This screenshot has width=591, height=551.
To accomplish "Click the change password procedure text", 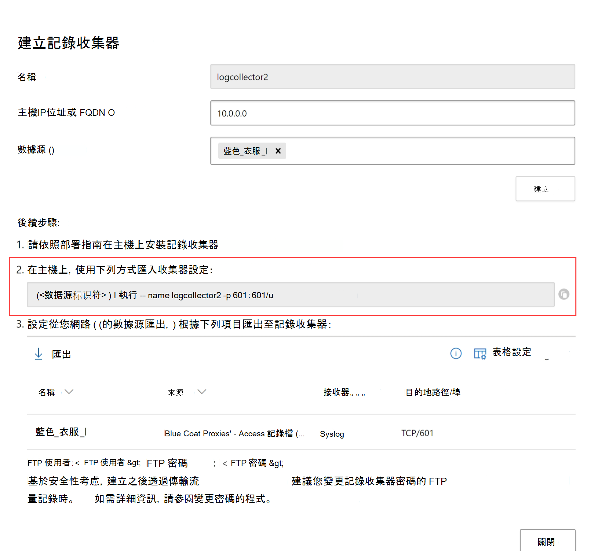I will (183, 499).
